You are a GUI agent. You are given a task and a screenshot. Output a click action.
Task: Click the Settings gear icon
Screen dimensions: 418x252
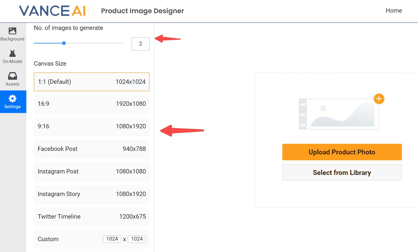click(x=12, y=98)
